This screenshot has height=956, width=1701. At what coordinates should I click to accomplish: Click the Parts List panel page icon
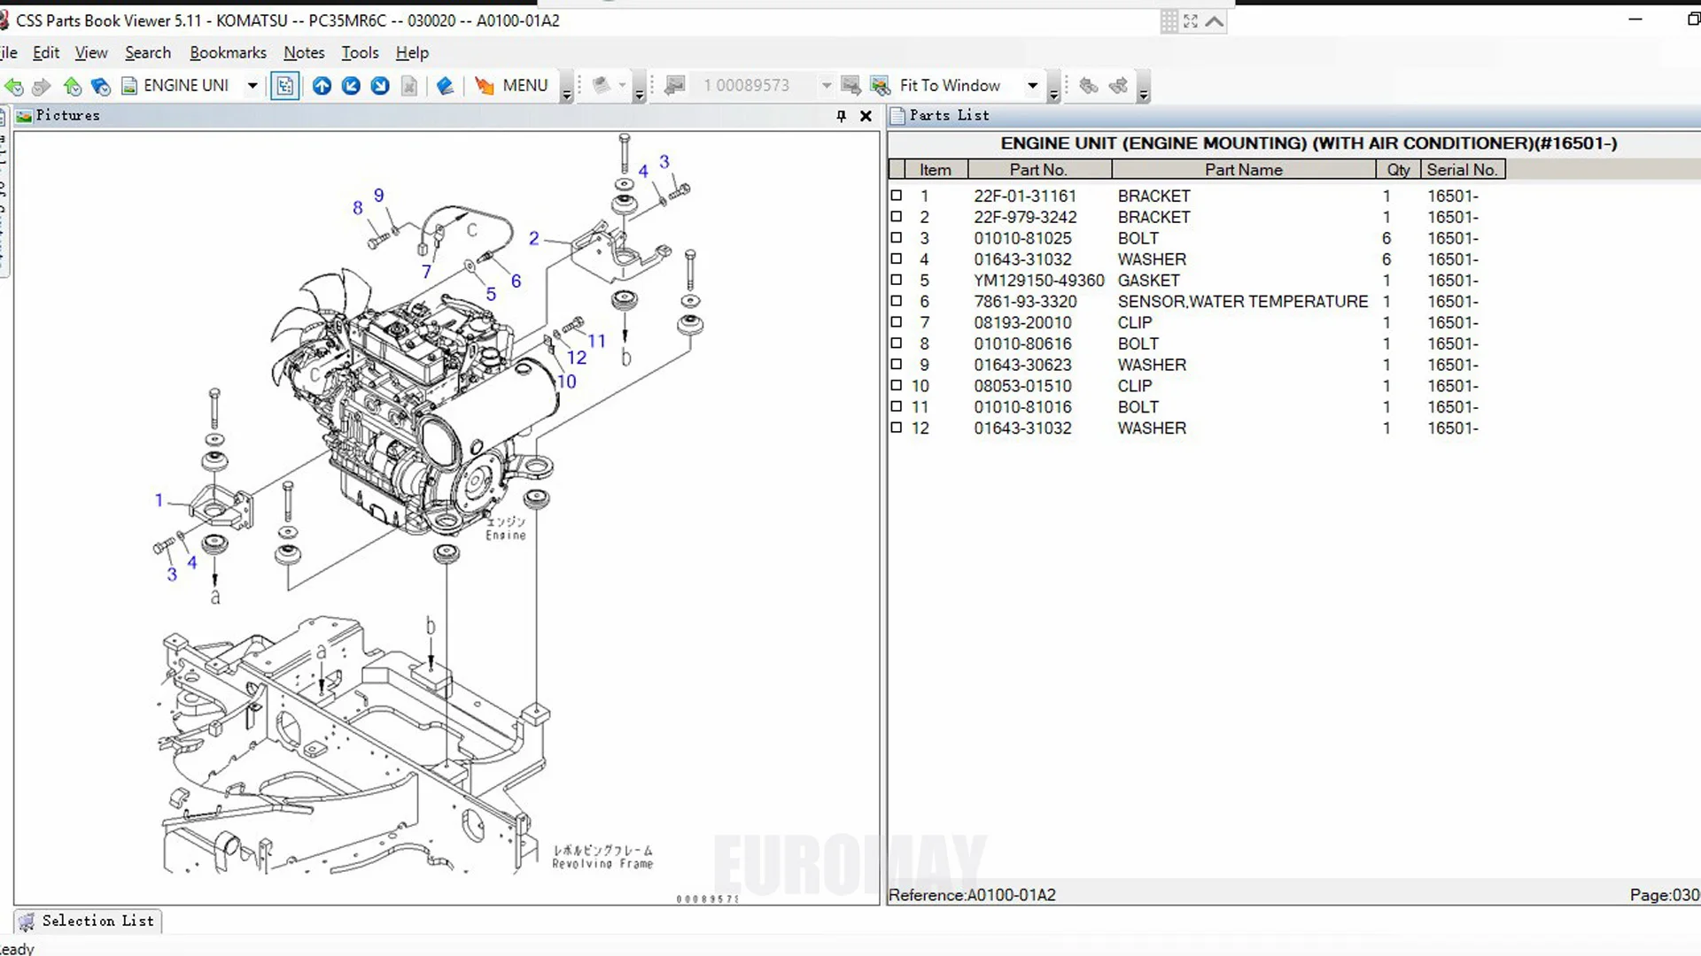pyautogui.click(x=897, y=116)
